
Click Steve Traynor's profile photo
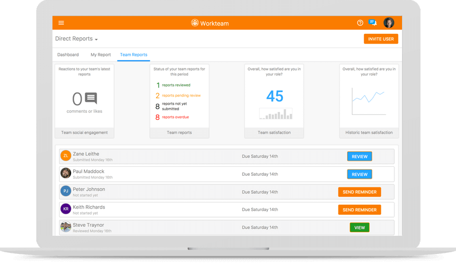[66, 227]
